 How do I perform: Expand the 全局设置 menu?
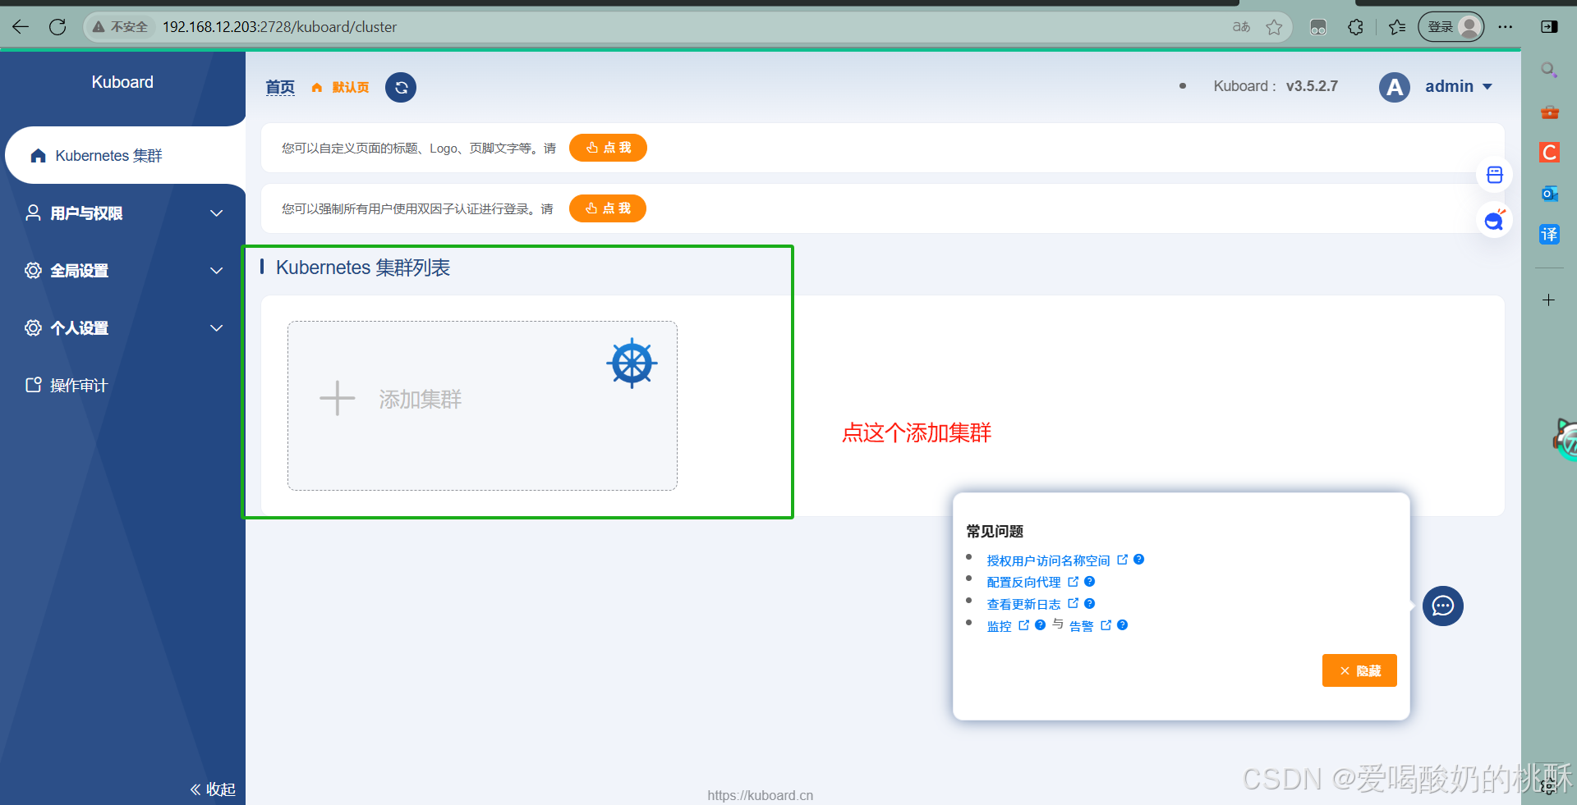pyautogui.click(x=125, y=271)
